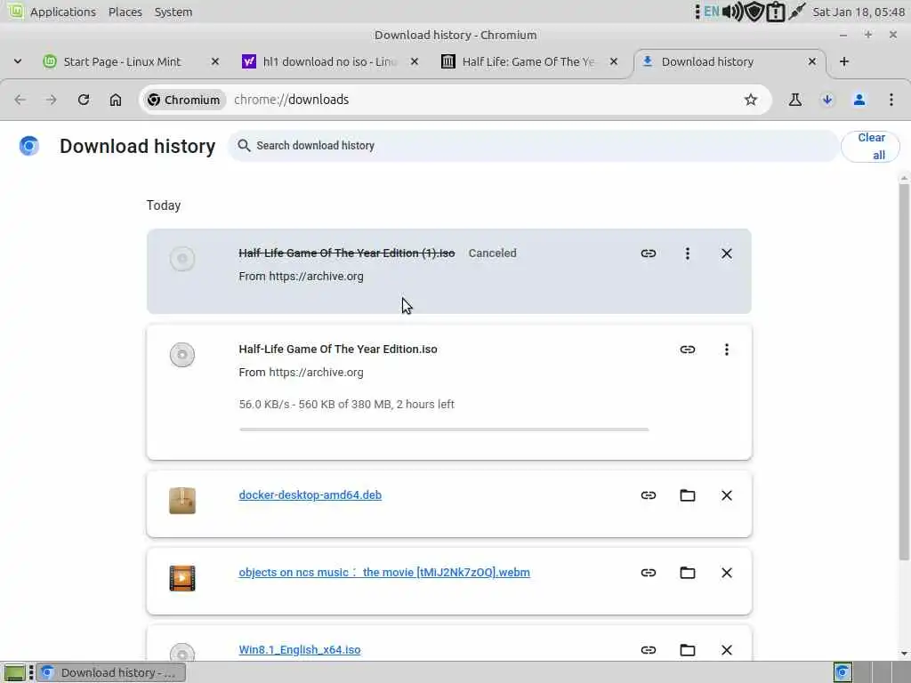Open the Applications menu
This screenshot has width=911, height=683.
coord(63,12)
